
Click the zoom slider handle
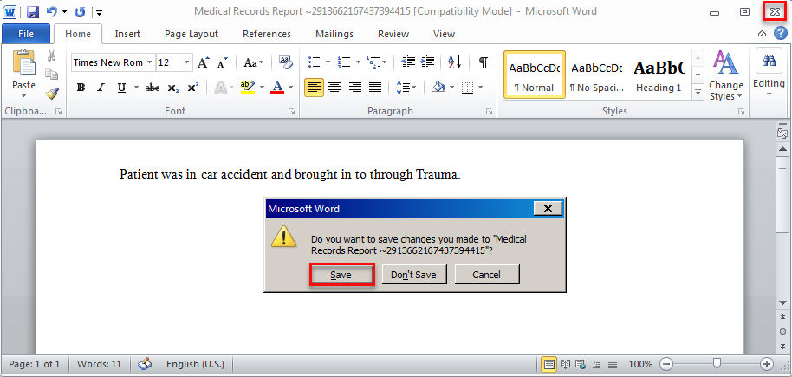click(x=717, y=363)
